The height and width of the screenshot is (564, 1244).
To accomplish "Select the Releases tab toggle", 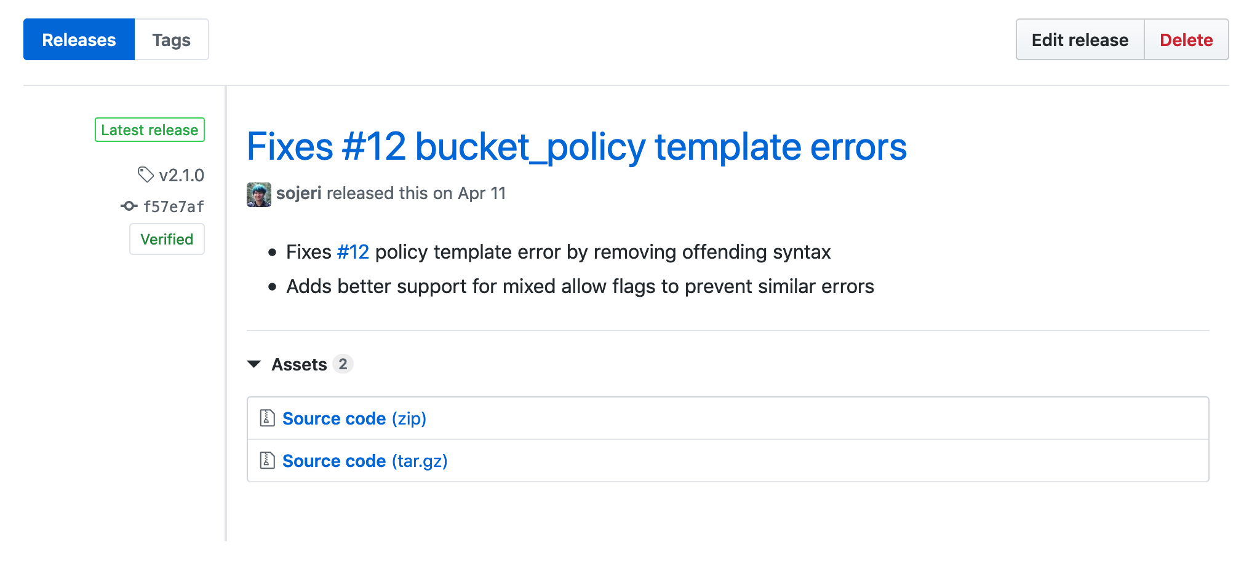I will [78, 39].
